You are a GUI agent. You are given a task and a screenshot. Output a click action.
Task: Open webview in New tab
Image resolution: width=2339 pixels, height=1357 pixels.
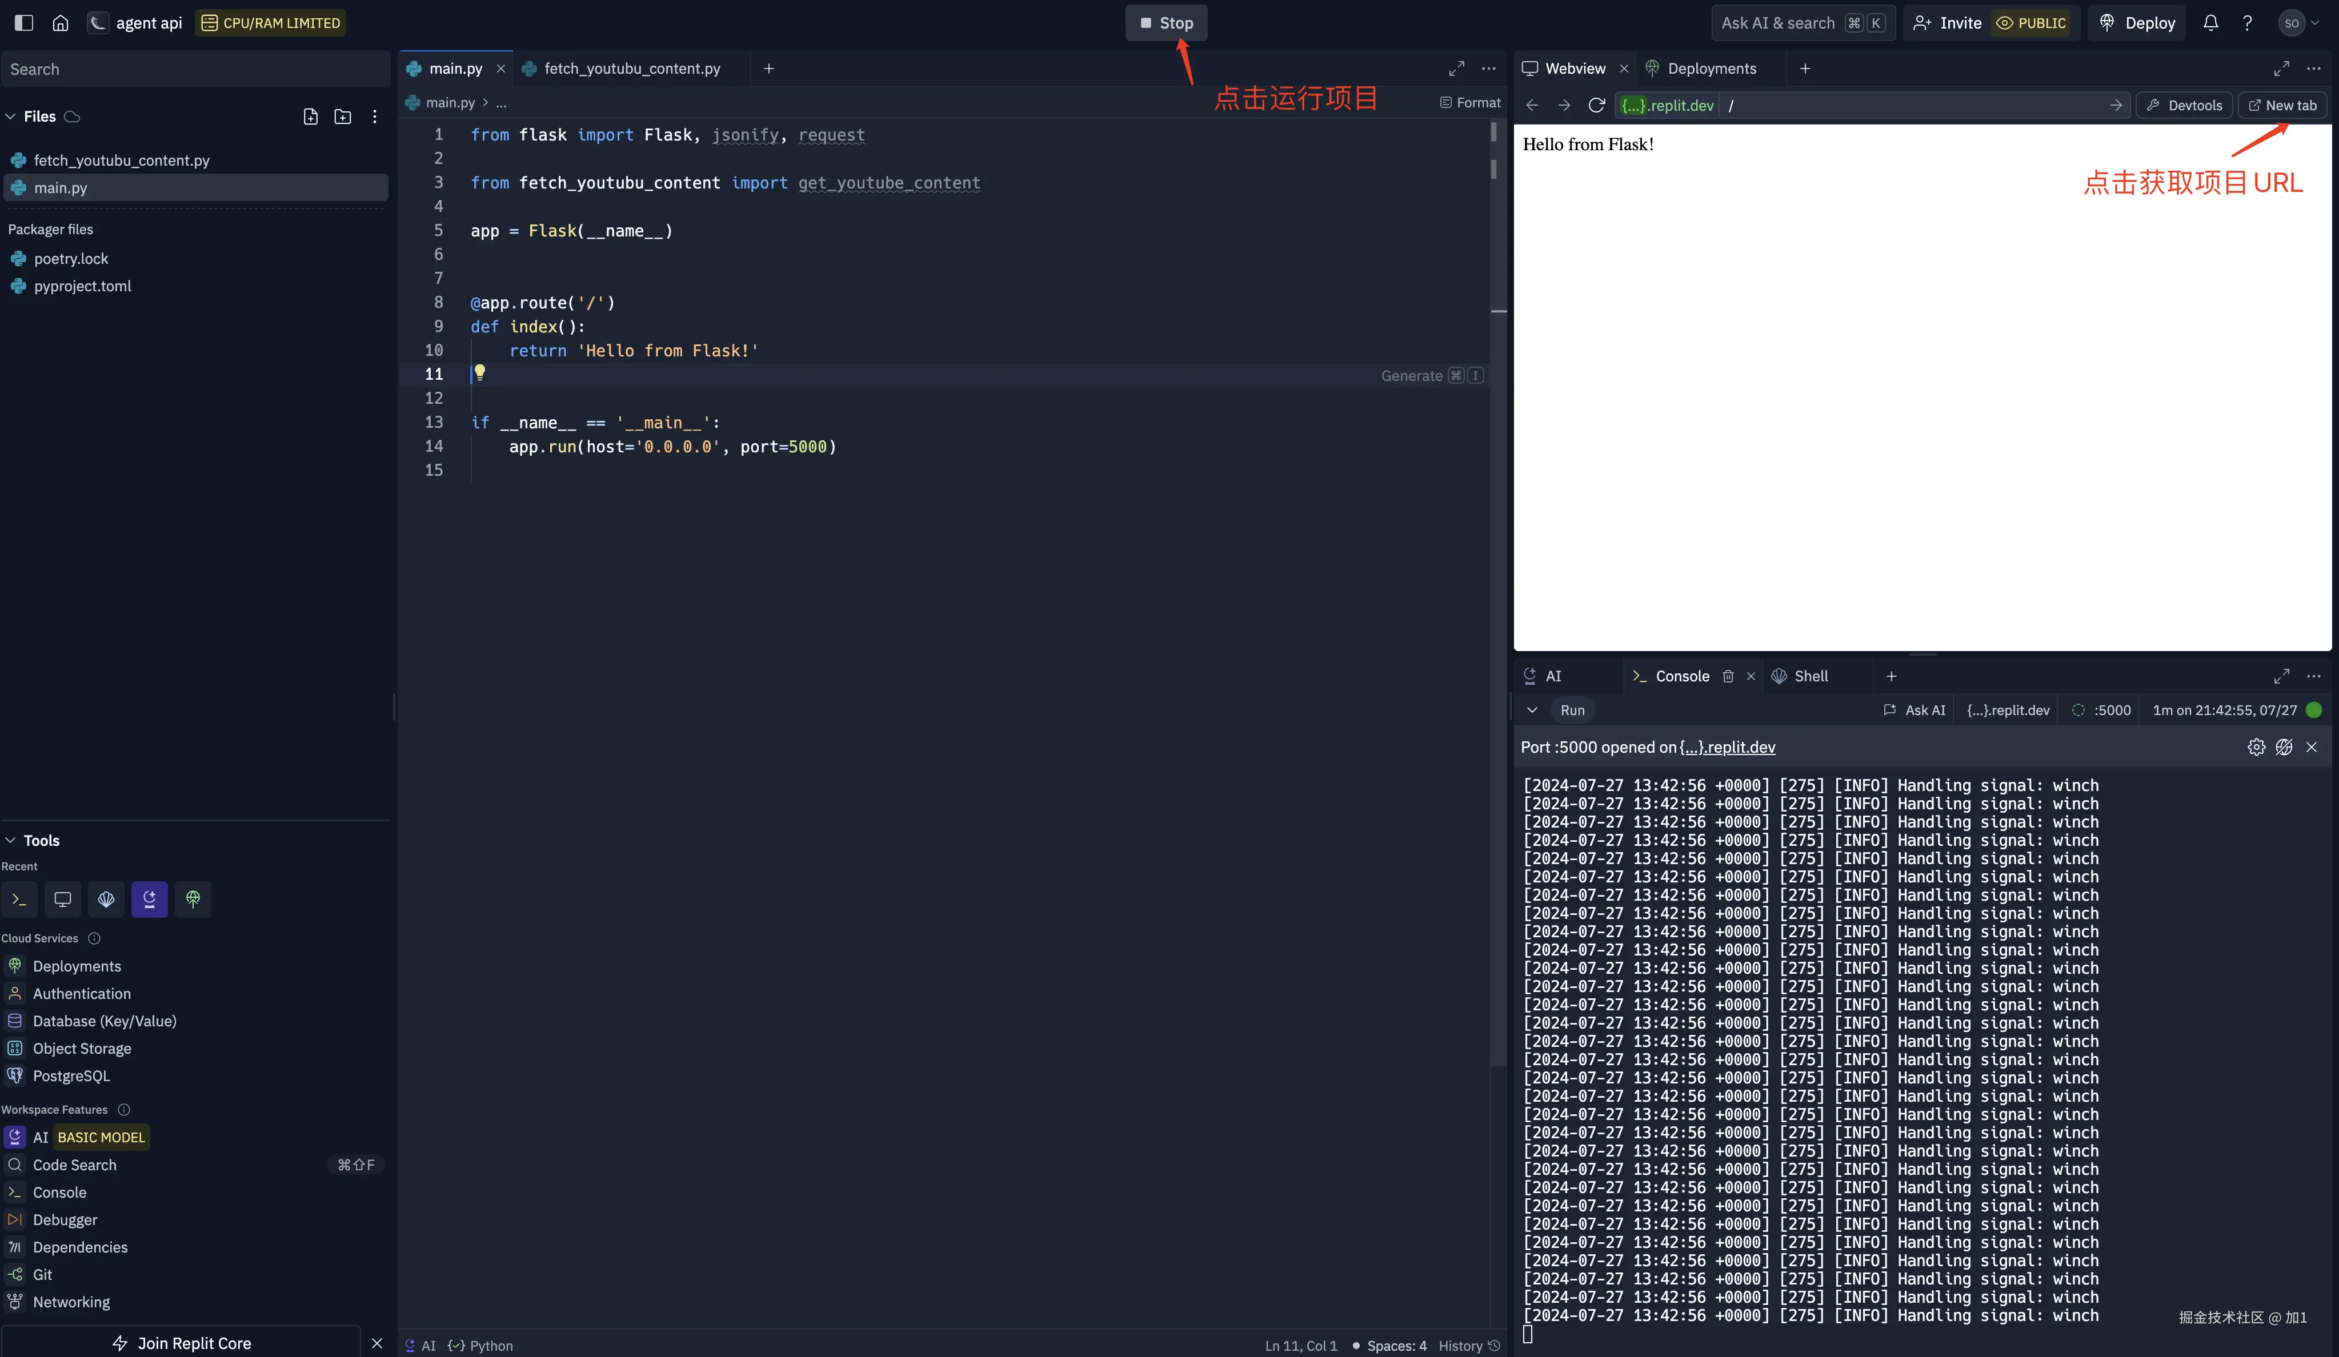click(x=2281, y=105)
